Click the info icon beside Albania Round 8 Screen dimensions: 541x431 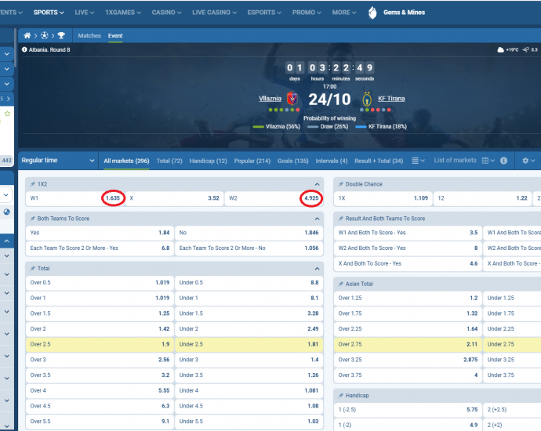pyautogui.click(x=24, y=49)
